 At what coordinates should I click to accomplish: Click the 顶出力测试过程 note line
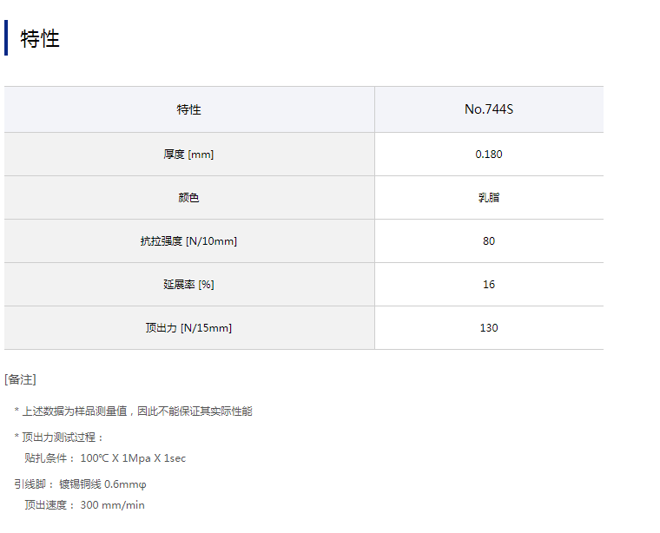click(63, 438)
